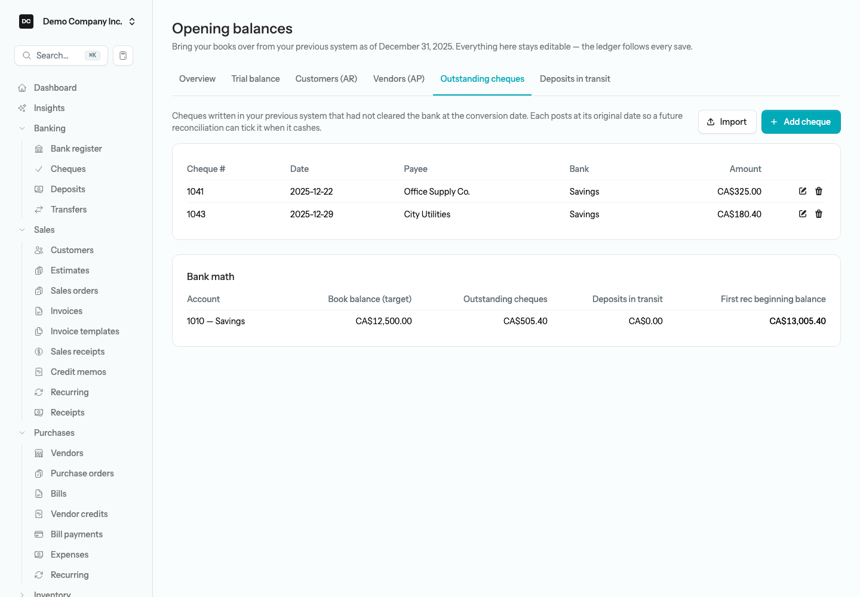Click the Estimates document icon

tap(39, 270)
